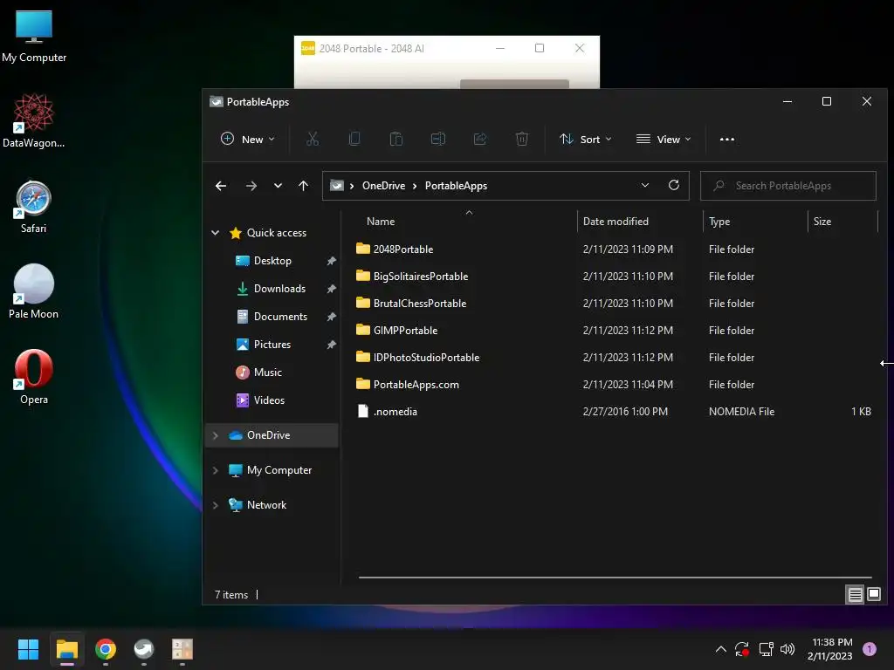Select Downloads in the navigation pane
The height and width of the screenshot is (670, 894).
279,289
